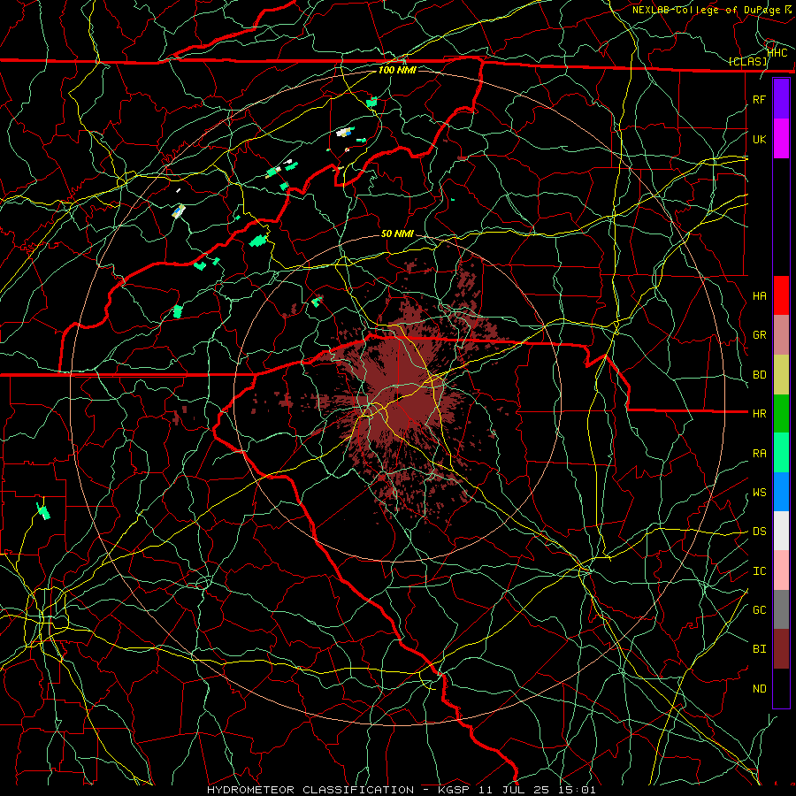Click the RF legend label
This screenshot has height=796, width=796.
coord(760,99)
